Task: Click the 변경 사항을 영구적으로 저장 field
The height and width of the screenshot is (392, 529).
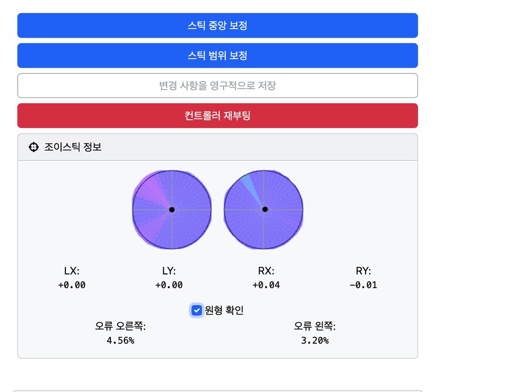Action: [217, 85]
